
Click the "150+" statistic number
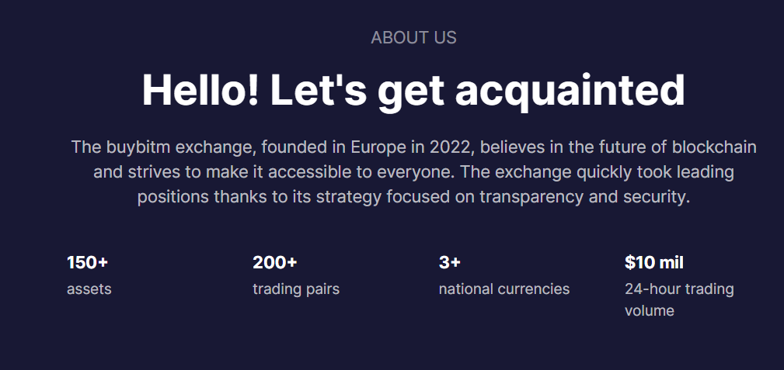click(87, 262)
